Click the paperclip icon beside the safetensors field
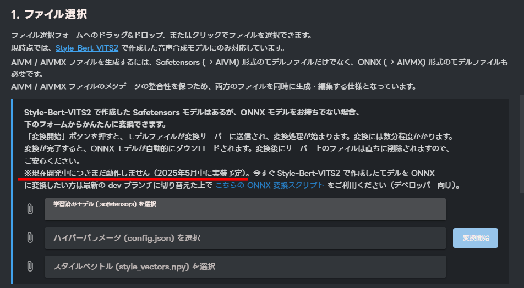The image size is (524, 288). (x=30, y=209)
